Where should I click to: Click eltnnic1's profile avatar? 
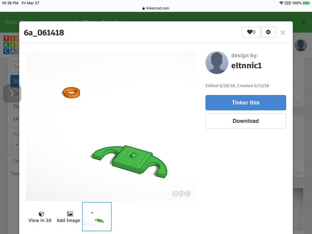click(217, 63)
